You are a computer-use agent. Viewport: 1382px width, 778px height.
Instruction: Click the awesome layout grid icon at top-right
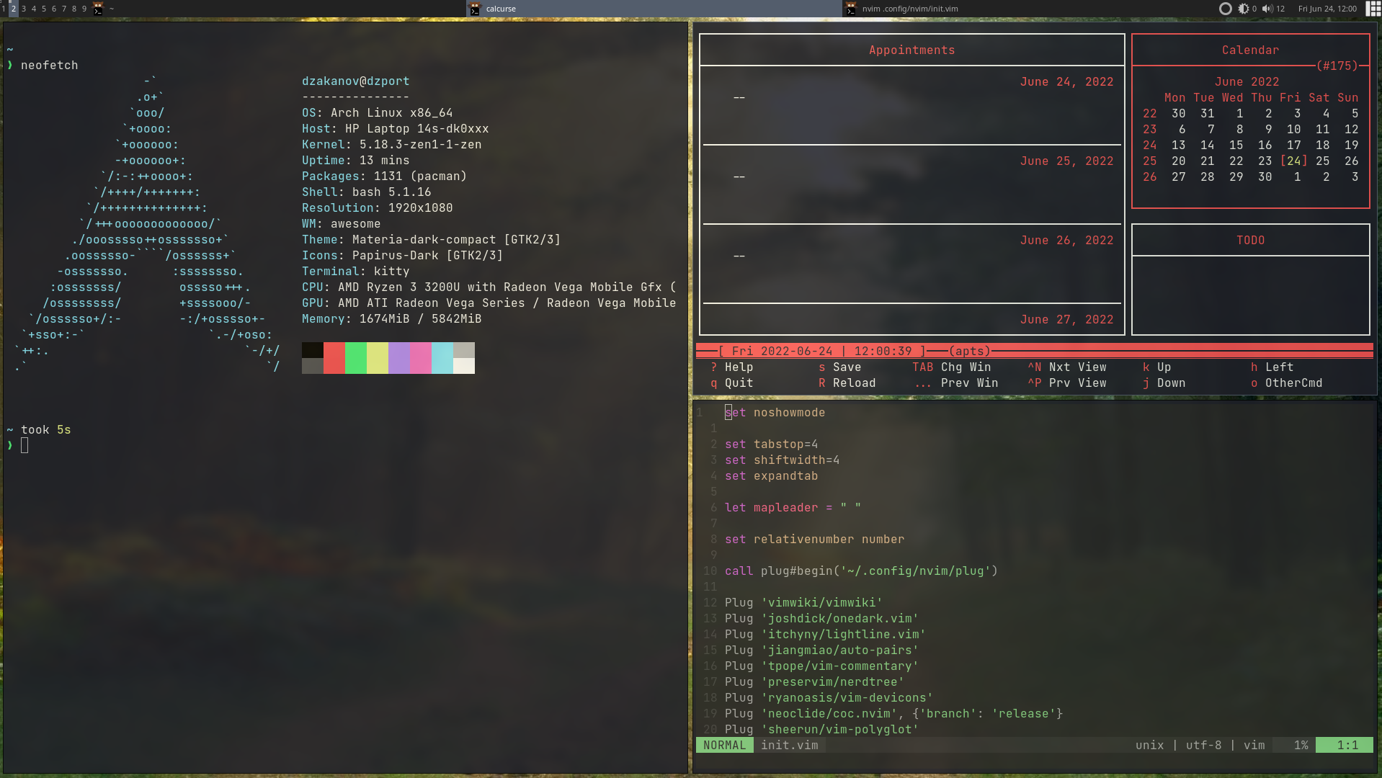[x=1373, y=9]
